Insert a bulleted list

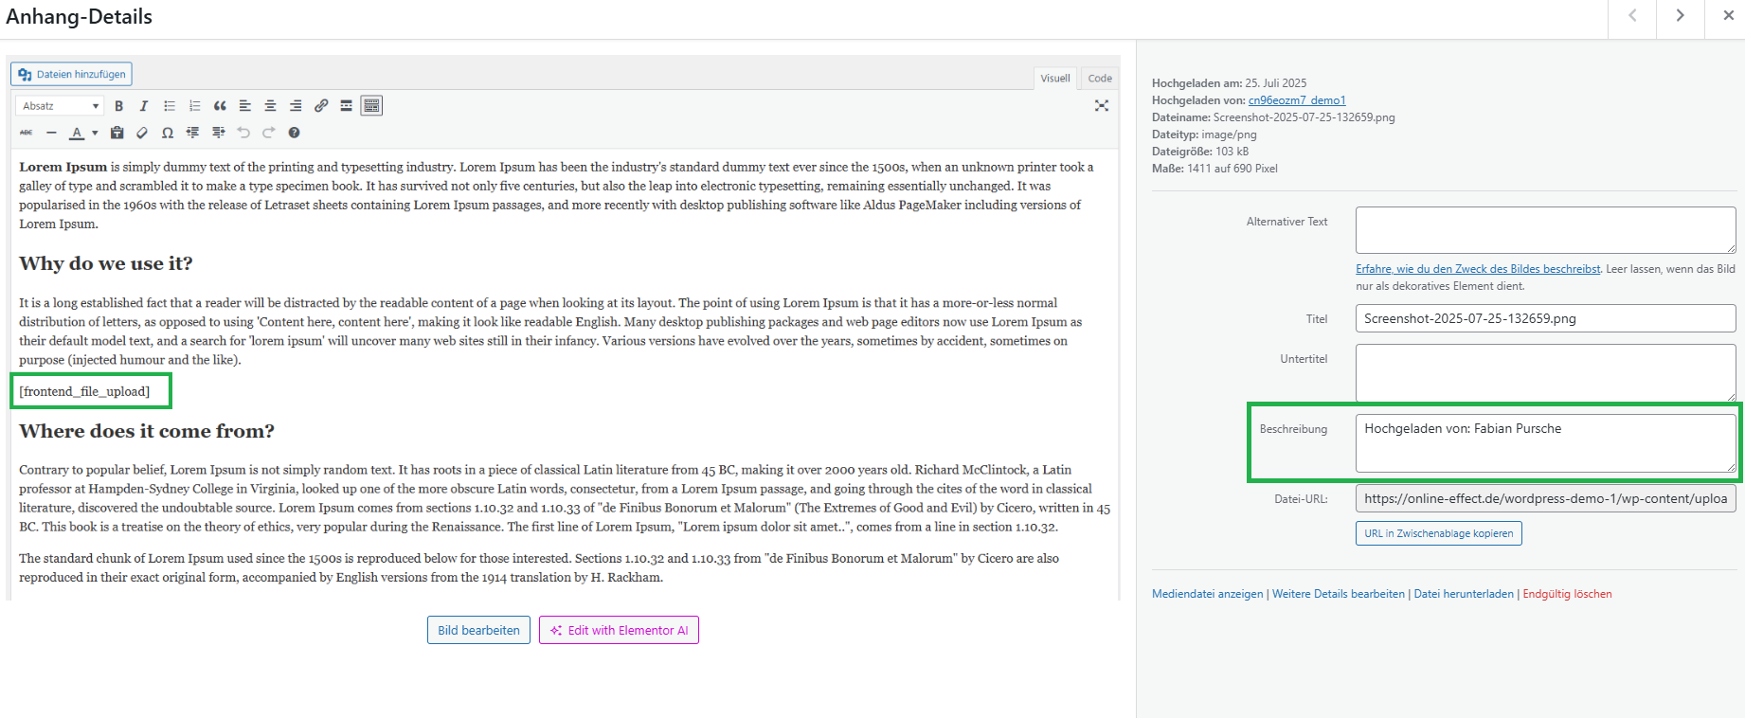pos(170,106)
